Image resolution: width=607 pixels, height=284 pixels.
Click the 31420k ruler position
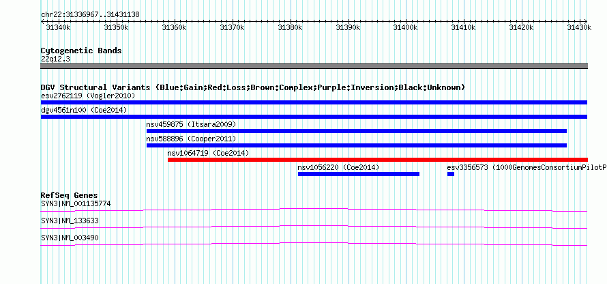tap(522, 27)
